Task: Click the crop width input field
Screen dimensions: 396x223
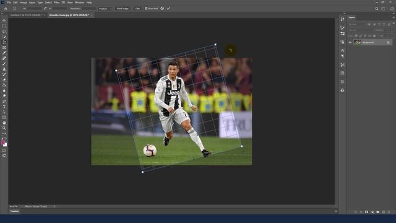Action: coord(35,9)
